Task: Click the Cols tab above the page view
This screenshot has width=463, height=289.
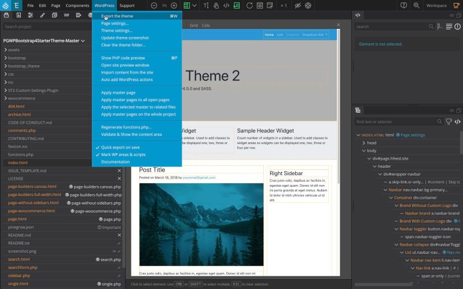Action: (x=206, y=25)
